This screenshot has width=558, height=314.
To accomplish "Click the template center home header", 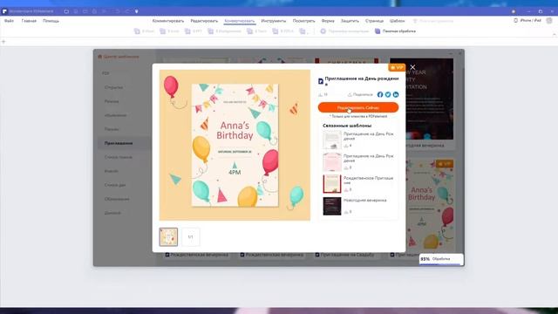I will coord(119,57).
